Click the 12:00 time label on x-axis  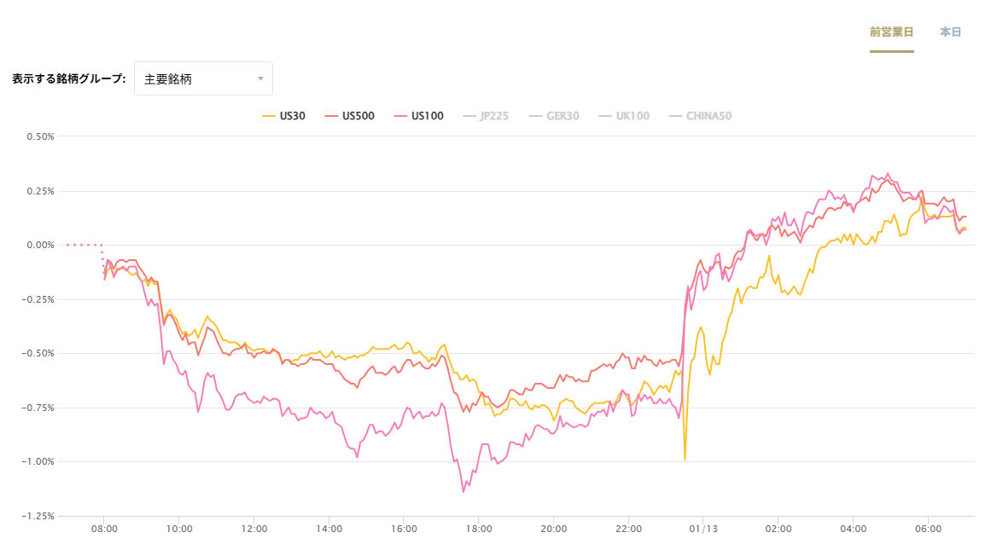coord(254,530)
